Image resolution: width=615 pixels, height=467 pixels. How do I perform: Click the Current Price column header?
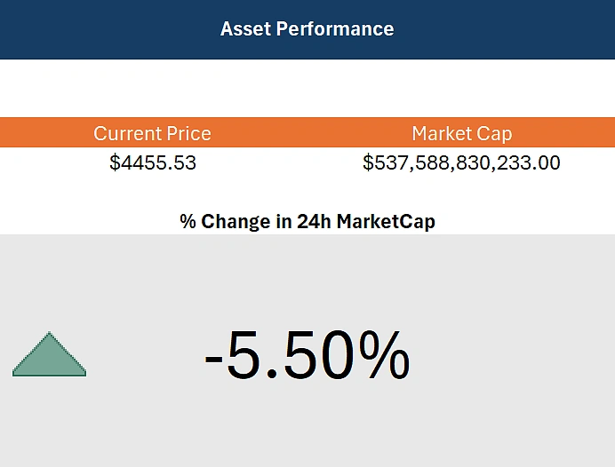(152, 133)
